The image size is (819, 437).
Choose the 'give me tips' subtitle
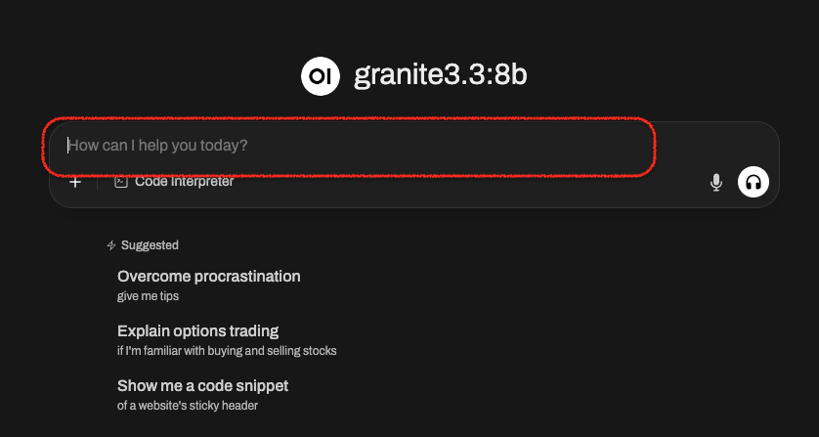click(148, 296)
